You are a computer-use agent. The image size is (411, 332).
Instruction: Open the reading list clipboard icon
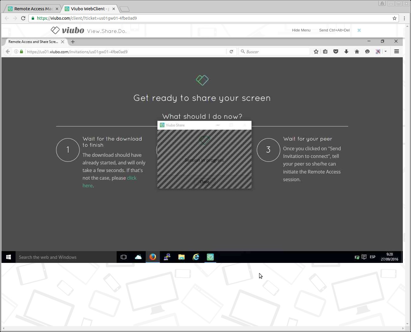click(x=325, y=51)
